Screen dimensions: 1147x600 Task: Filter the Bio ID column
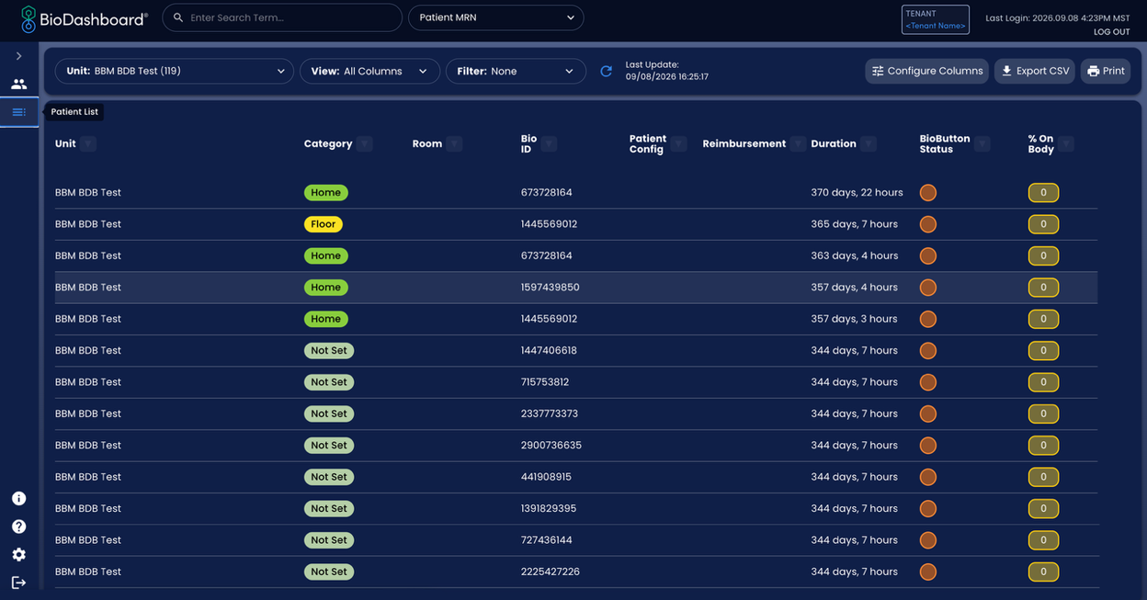(x=549, y=143)
